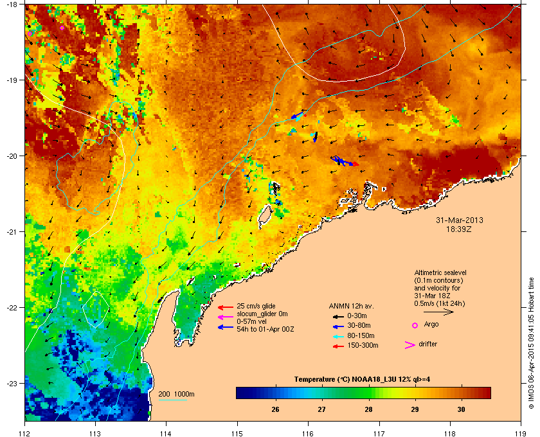Click the mooring arrow cluster near -20 latitude

coord(345,161)
